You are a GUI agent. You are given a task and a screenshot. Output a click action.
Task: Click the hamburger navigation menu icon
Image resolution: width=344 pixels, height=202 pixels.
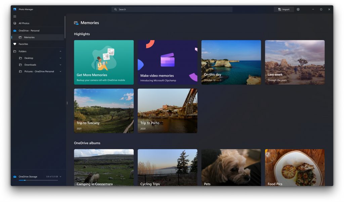[x=15, y=16]
